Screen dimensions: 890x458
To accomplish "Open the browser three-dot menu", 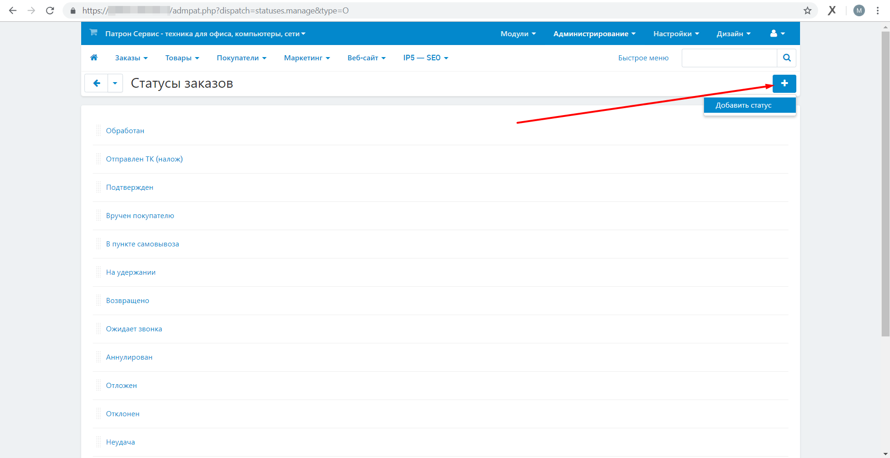I will (x=877, y=10).
